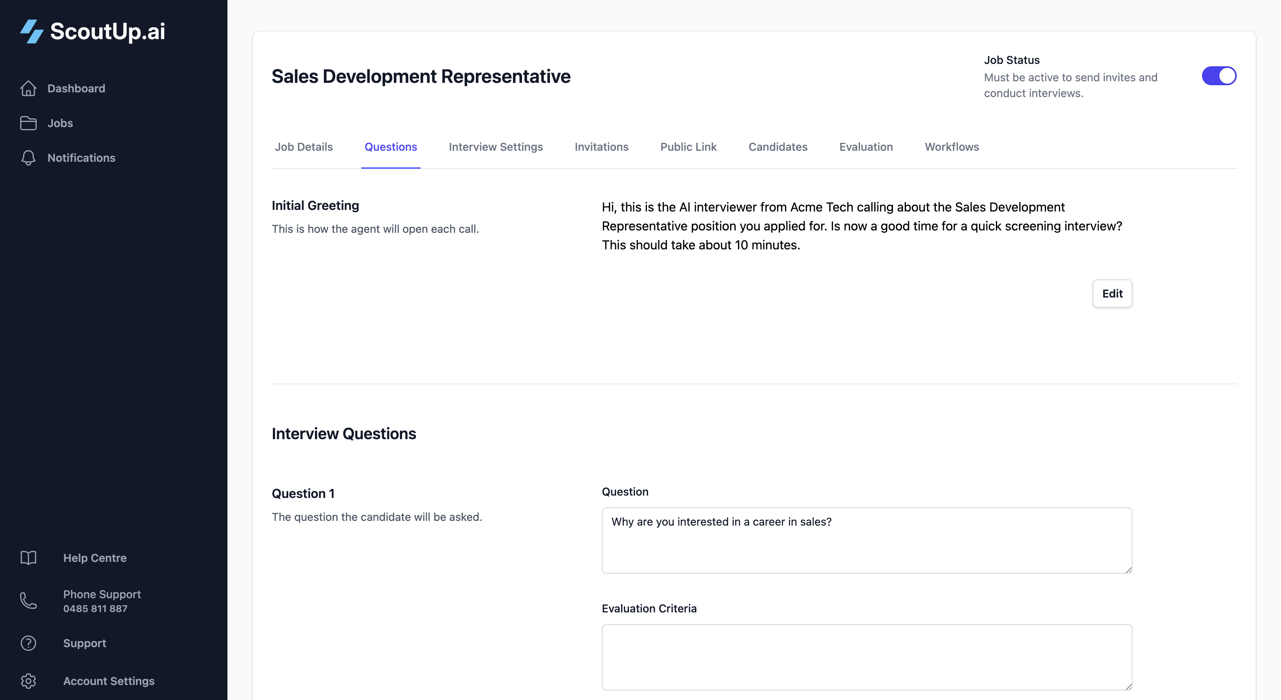Screen dimensions: 1281x700
Task: Click the Jobs folder icon
Action: [x=28, y=123]
